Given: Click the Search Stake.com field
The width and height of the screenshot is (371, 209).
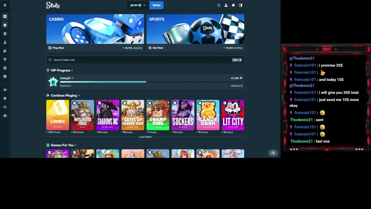Looking at the screenshot, I should [145, 60].
